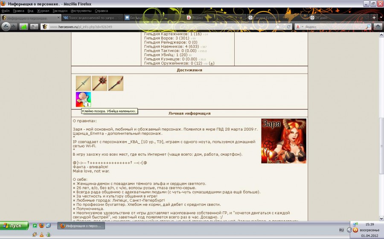This screenshot has width=384, height=239.
Task: Open the Журнал menu
Action: [x=43, y=10]
